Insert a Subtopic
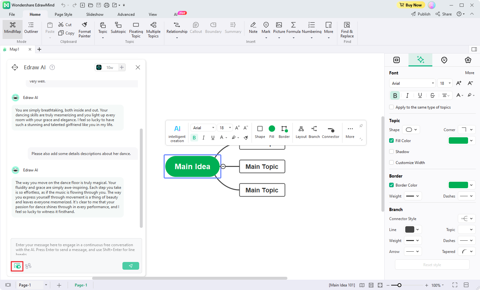The image size is (480, 290). (118, 28)
